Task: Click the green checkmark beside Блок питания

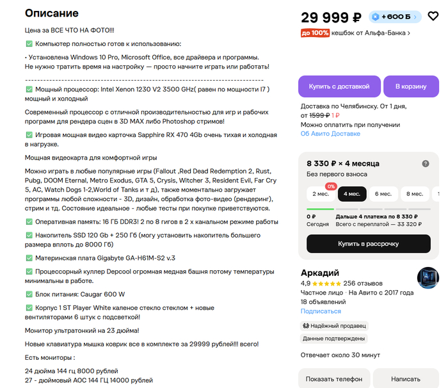Action: coord(29,295)
